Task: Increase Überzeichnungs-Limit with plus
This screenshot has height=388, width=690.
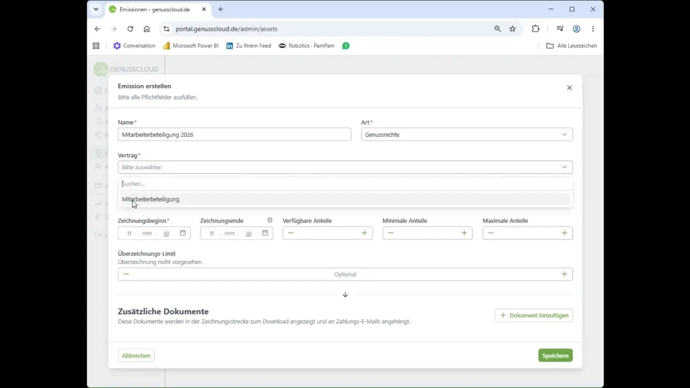Action: coord(564,274)
